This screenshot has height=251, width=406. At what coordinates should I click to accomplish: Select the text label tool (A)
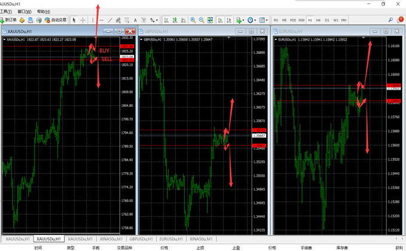[136, 20]
